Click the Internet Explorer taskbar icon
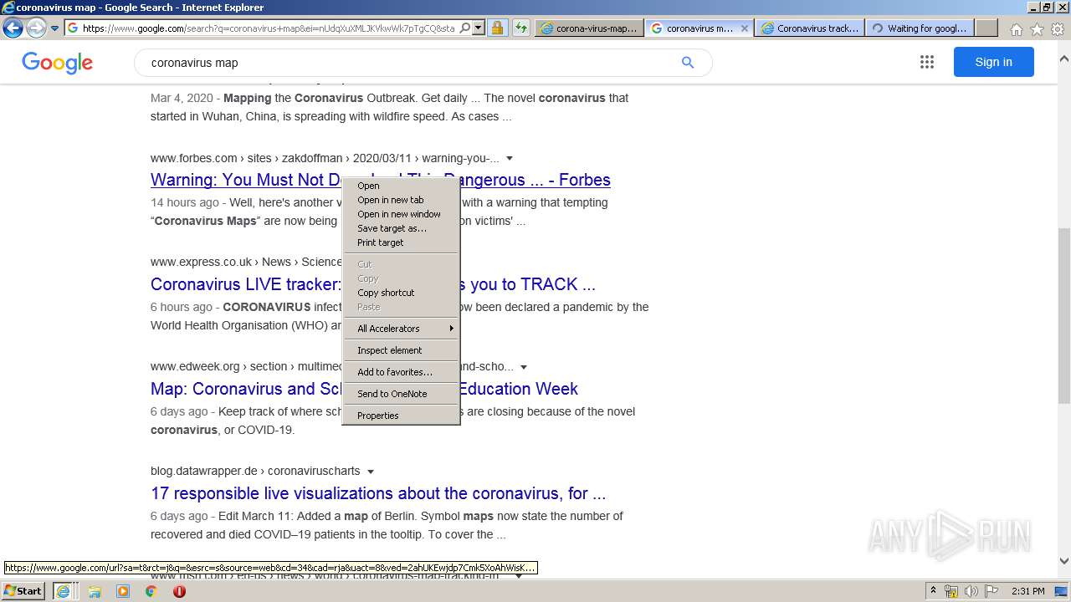The image size is (1071, 602). tap(63, 591)
